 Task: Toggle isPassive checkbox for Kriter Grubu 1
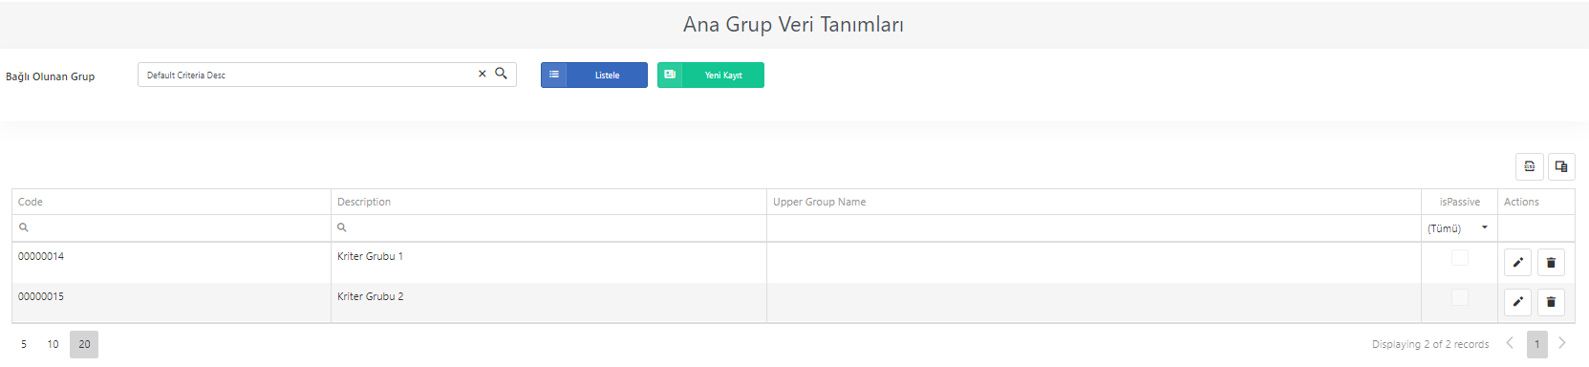1459,257
